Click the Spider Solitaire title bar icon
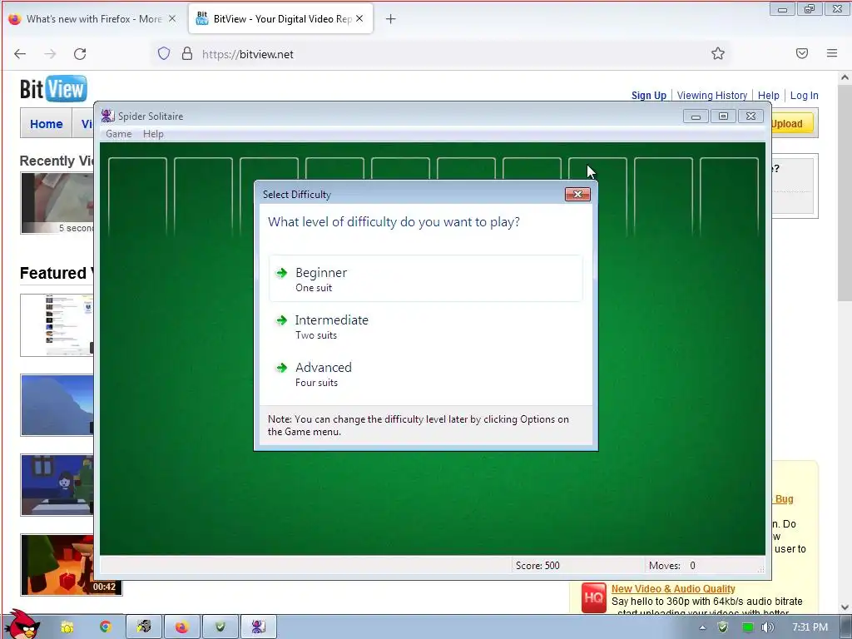Viewport: 852px width, 639px height. click(107, 116)
